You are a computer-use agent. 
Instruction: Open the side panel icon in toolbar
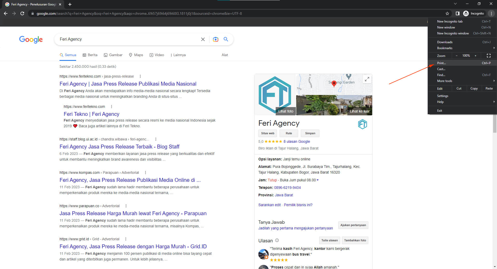click(458, 13)
